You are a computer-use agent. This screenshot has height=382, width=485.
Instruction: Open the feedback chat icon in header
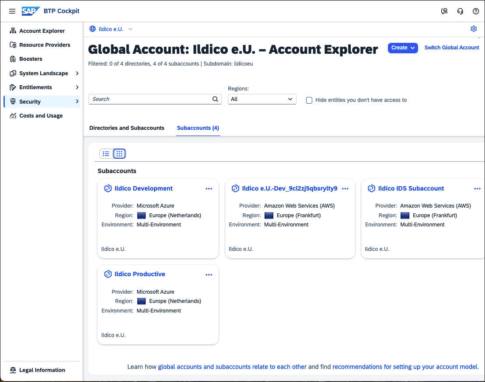(444, 11)
